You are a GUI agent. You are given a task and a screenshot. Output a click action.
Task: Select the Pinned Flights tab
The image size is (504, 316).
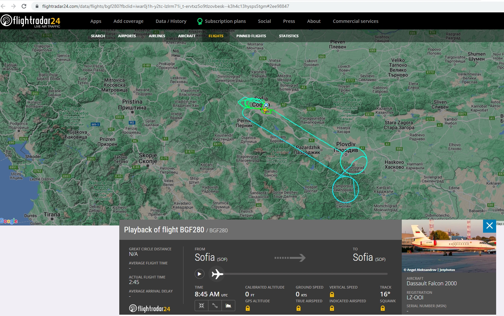click(x=251, y=36)
